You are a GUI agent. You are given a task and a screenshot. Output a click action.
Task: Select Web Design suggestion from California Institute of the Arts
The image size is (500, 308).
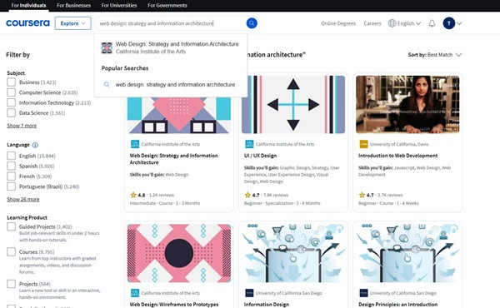pos(171,47)
